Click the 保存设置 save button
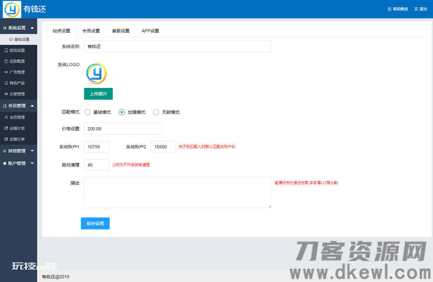The width and height of the screenshot is (433, 282). click(x=95, y=223)
